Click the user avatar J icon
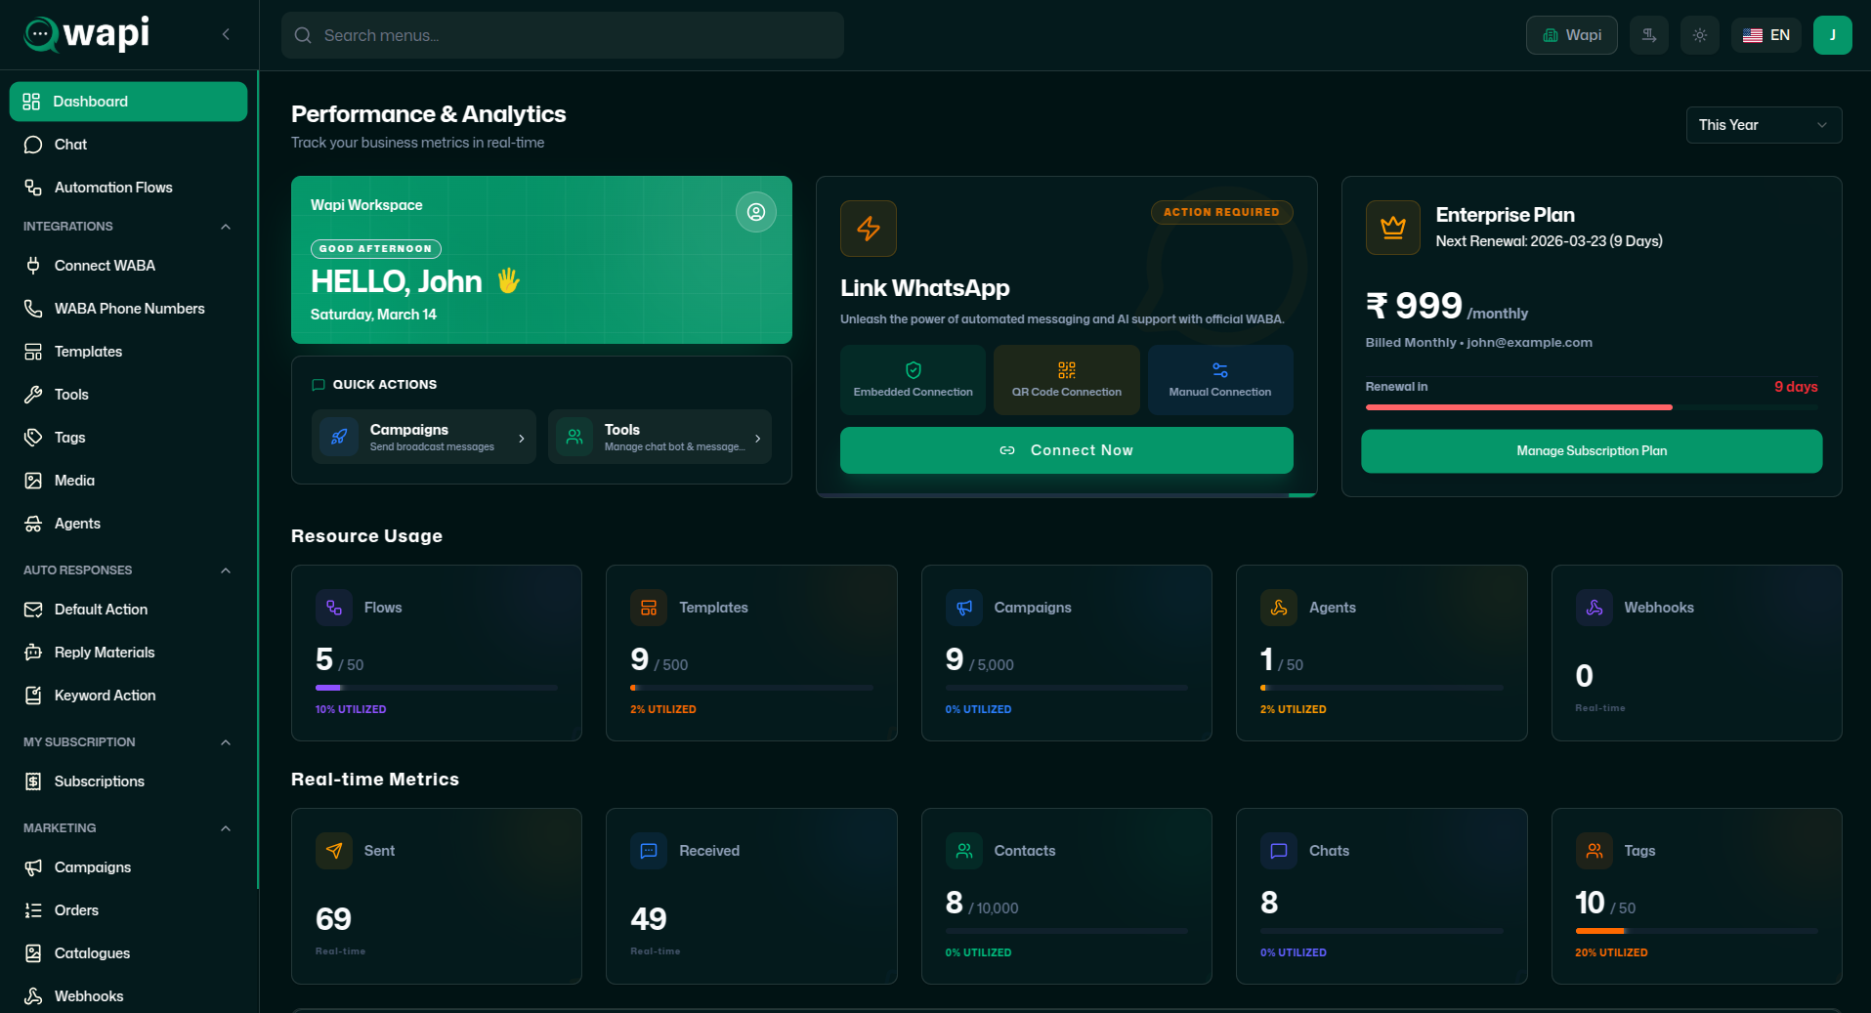 tap(1832, 35)
